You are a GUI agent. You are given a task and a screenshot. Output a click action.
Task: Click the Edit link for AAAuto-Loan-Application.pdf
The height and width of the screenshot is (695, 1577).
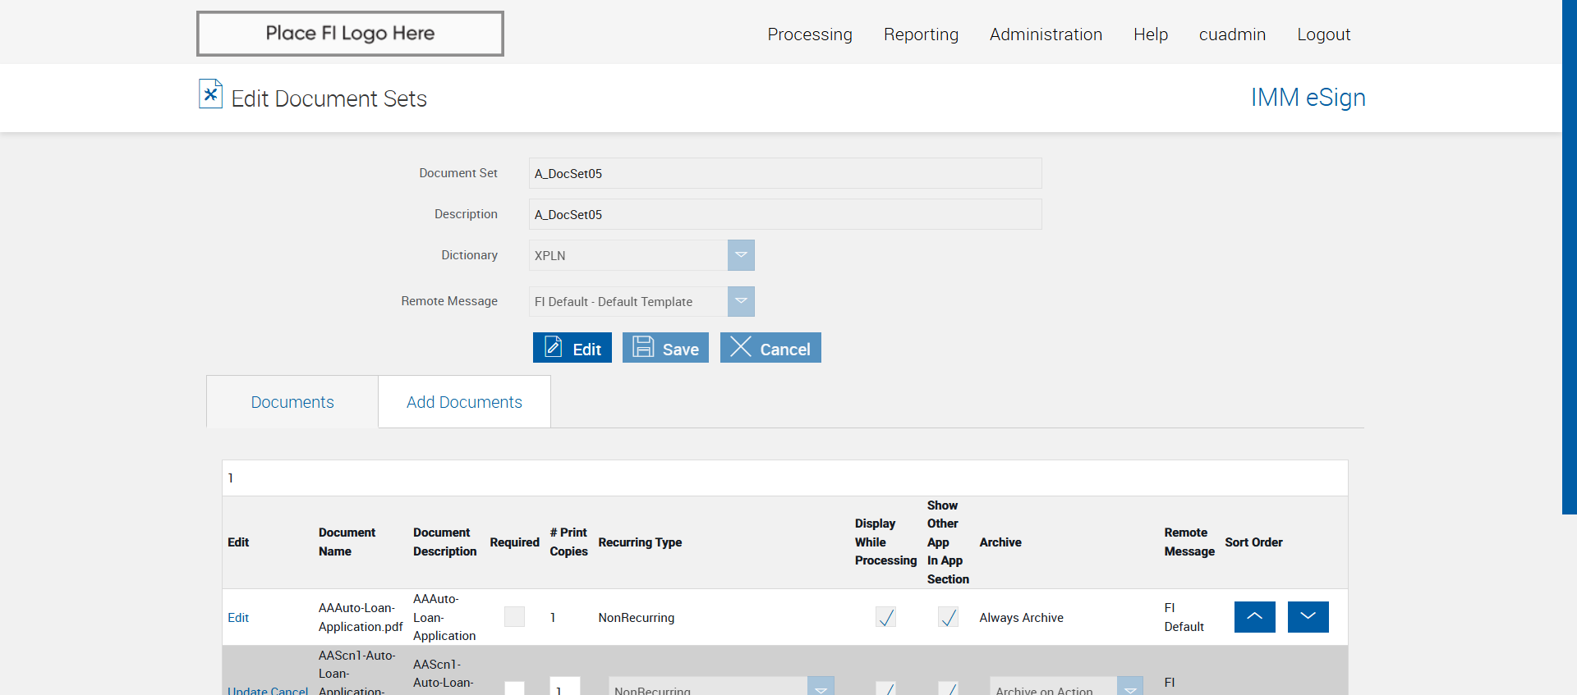click(x=238, y=618)
